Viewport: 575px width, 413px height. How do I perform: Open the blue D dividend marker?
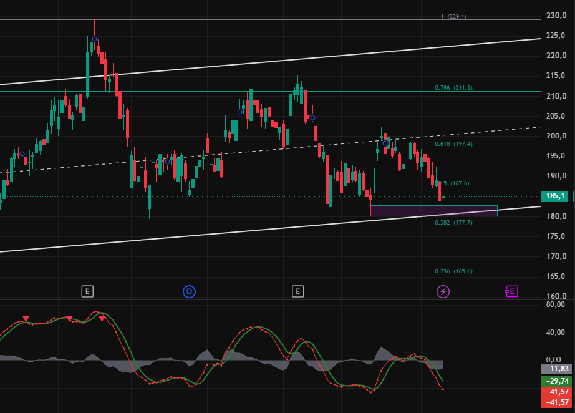click(189, 291)
